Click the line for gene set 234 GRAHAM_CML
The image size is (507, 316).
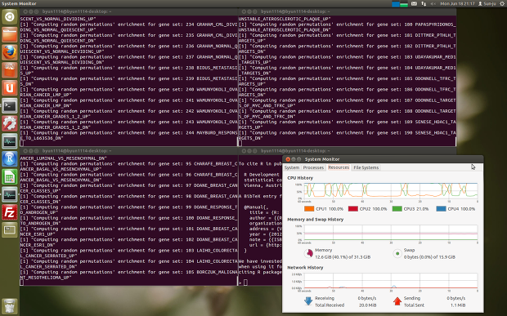(128, 24)
